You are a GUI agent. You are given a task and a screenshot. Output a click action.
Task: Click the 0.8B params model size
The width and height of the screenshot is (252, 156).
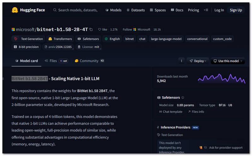[x=185, y=105]
